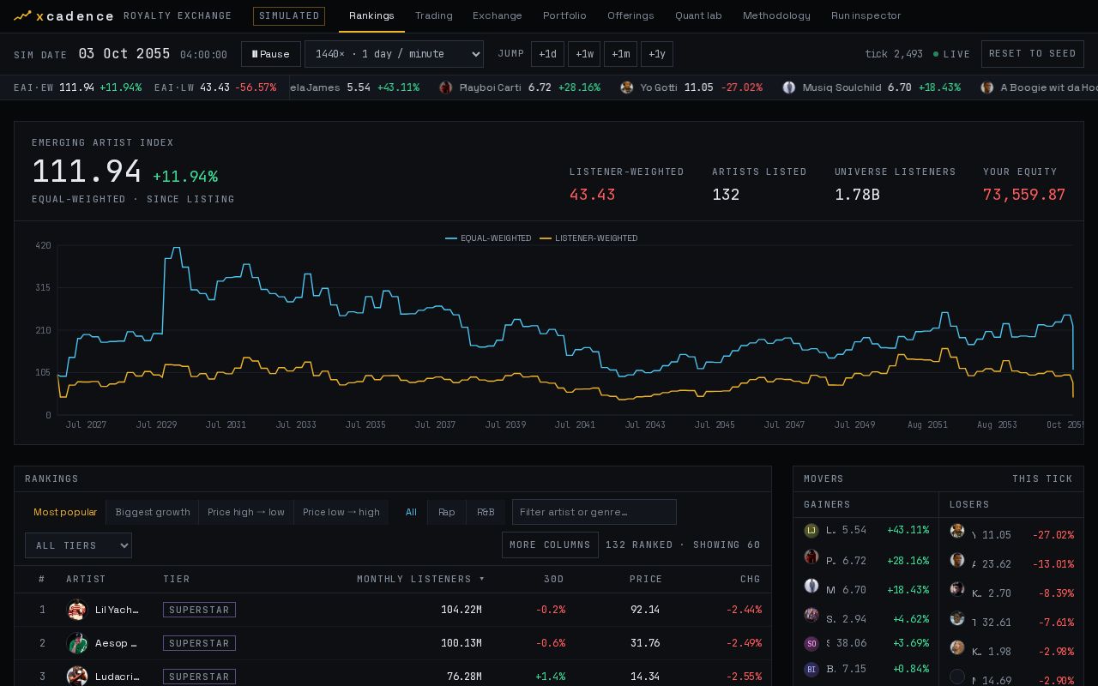Click the avatar beside 32.61 in Losers
The width and height of the screenshot is (1098, 686).
pos(957,619)
